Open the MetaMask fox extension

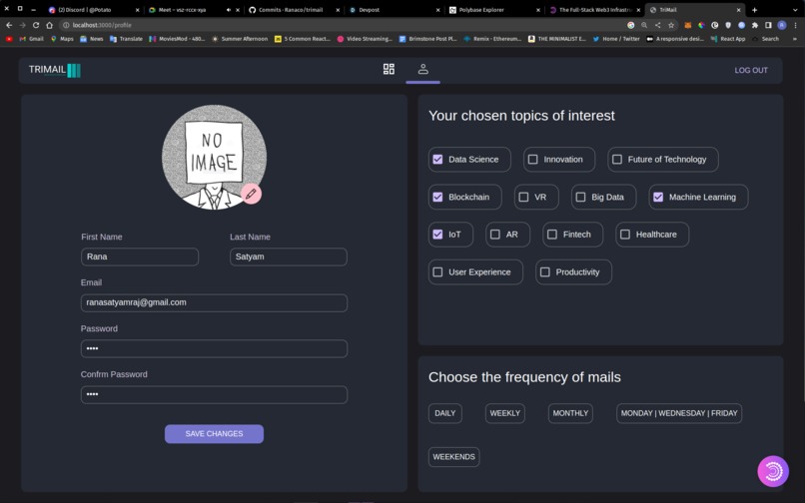point(688,25)
